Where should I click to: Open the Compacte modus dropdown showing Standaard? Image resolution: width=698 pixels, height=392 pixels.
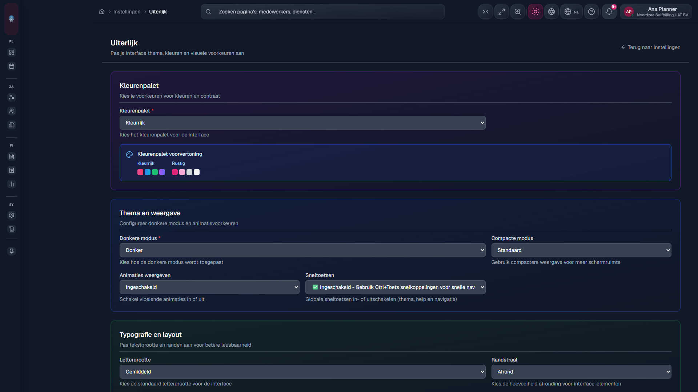[x=581, y=250]
